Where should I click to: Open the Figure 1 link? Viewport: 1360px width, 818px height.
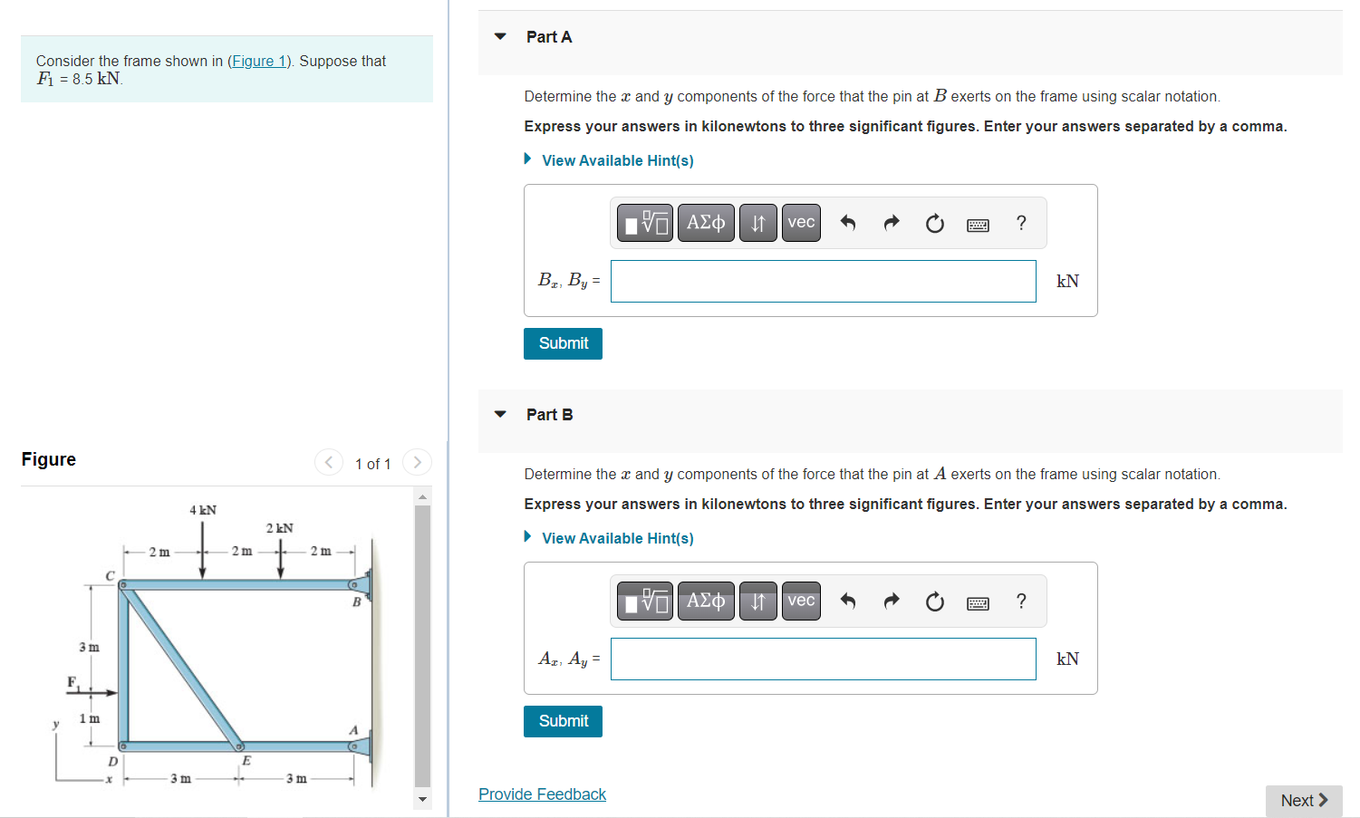(258, 61)
